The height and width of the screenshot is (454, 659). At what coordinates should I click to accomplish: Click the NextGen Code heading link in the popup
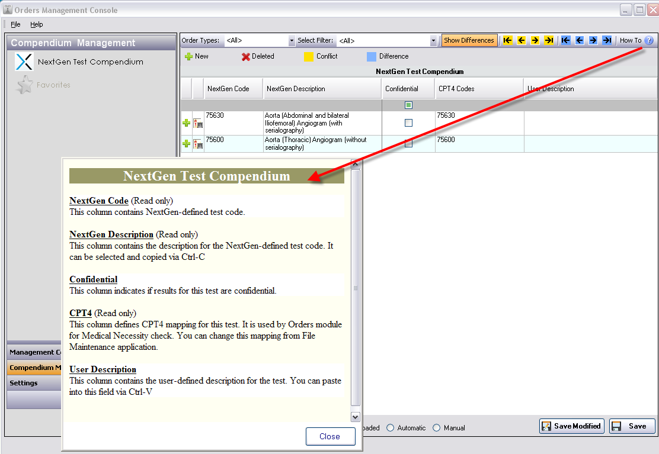point(99,201)
